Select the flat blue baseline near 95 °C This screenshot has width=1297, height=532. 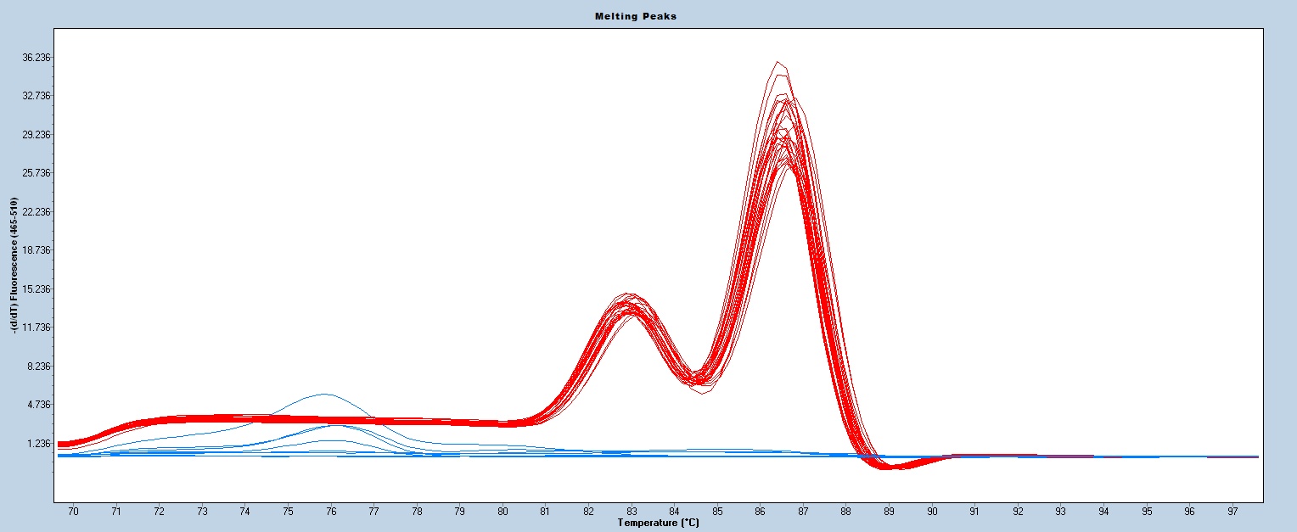[x=1146, y=456]
